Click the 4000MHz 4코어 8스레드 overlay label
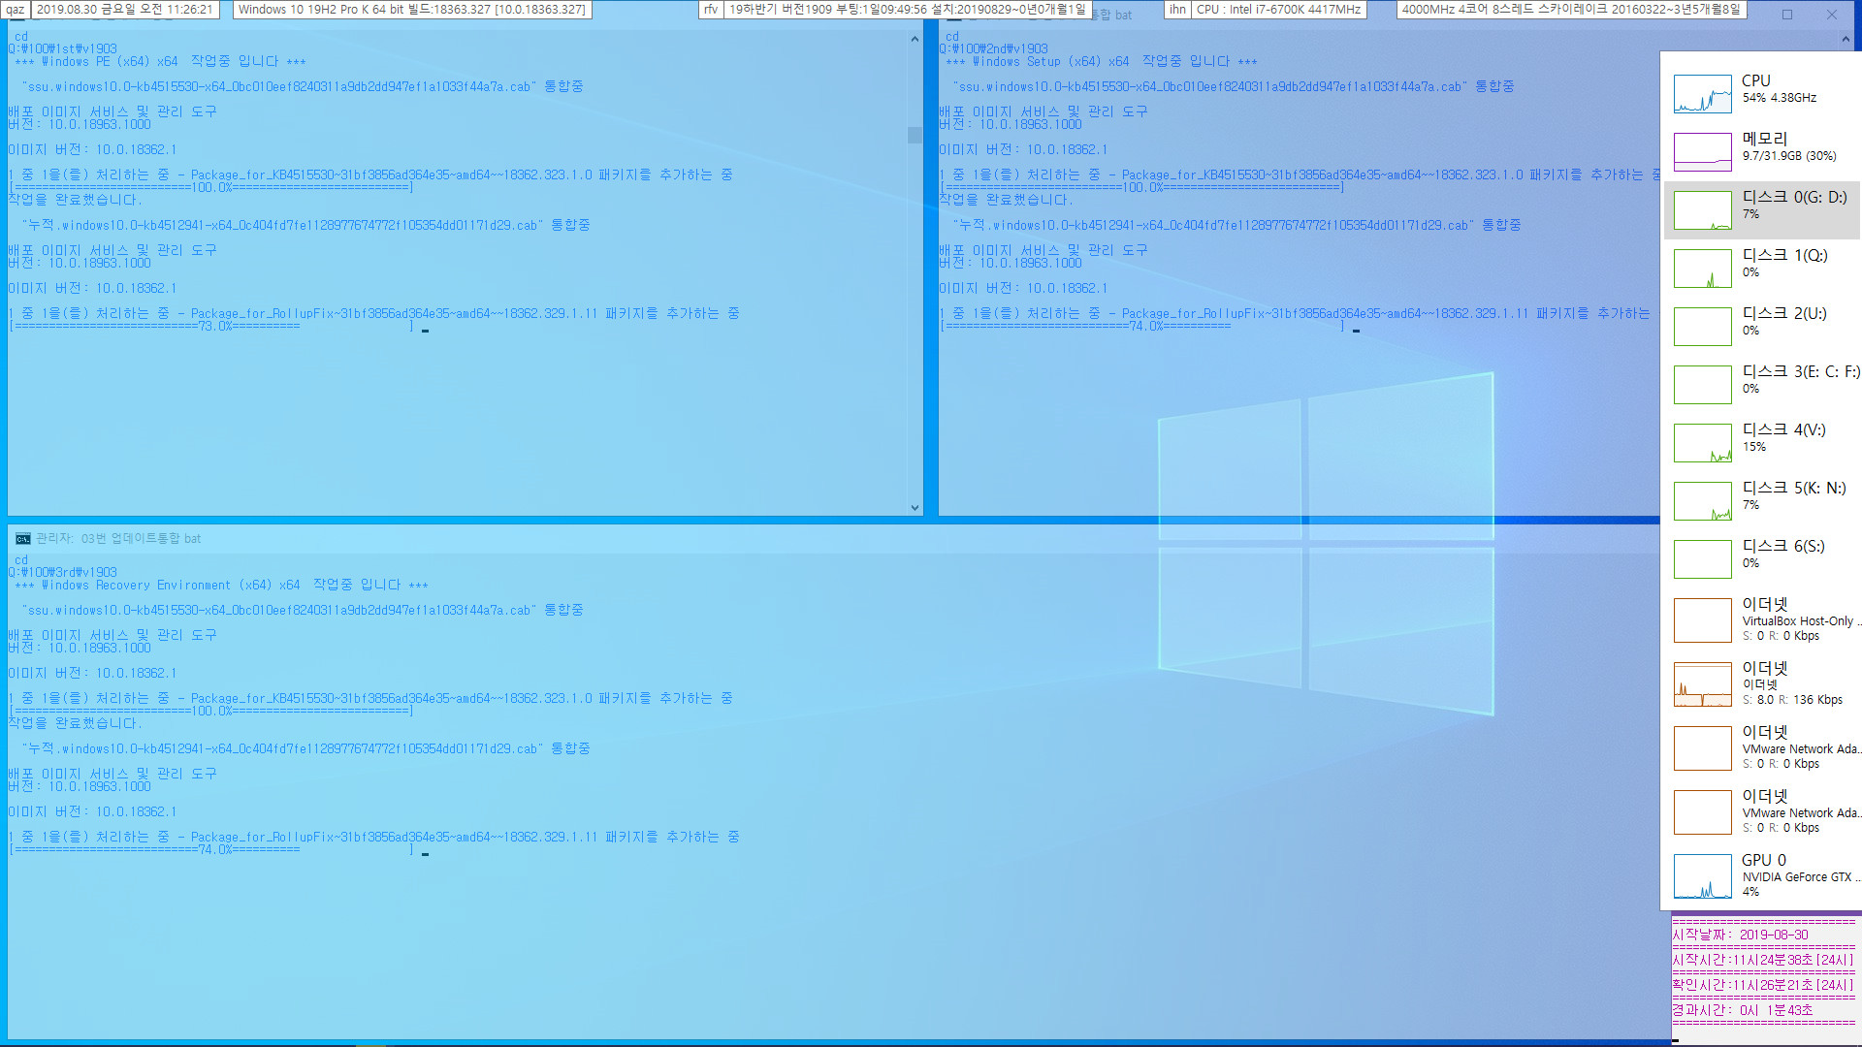1862x1047 pixels. click(x=1570, y=10)
